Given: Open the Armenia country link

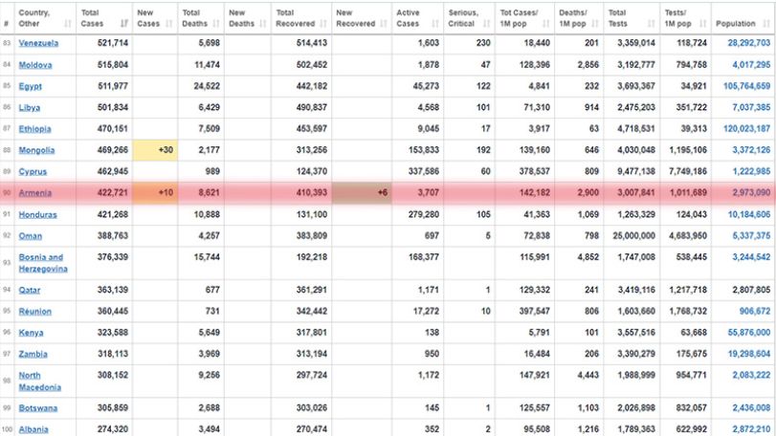Looking at the screenshot, I should [35, 193].
